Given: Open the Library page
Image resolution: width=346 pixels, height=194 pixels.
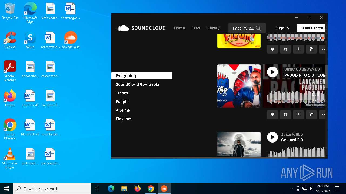Looking at the screenshot, I should pos(213,28).
